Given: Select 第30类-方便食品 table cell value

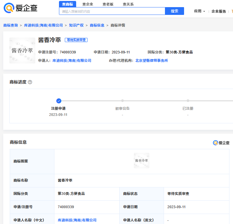Looking at the screenshot, I should 71,194.
